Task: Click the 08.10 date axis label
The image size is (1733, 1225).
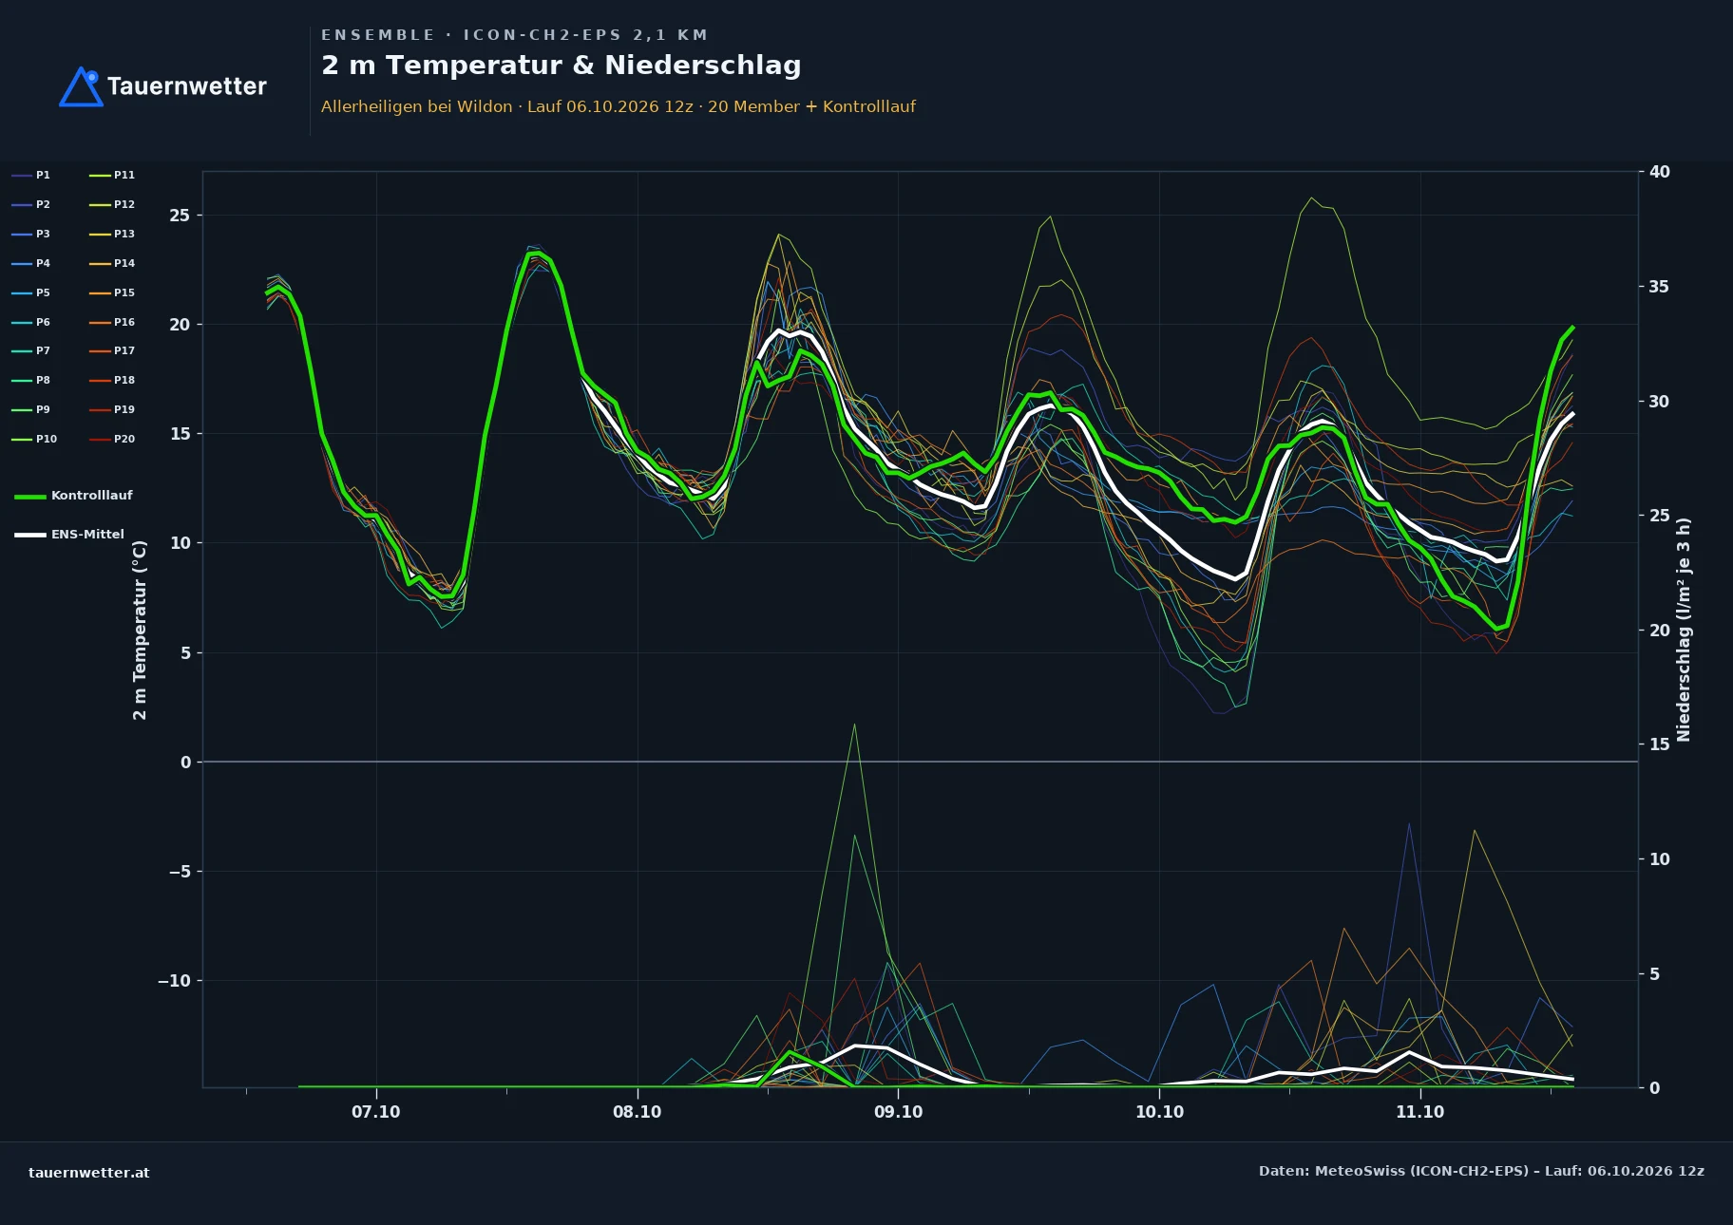Action: 638,1112
